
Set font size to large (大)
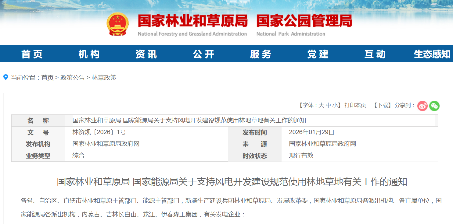321,105
